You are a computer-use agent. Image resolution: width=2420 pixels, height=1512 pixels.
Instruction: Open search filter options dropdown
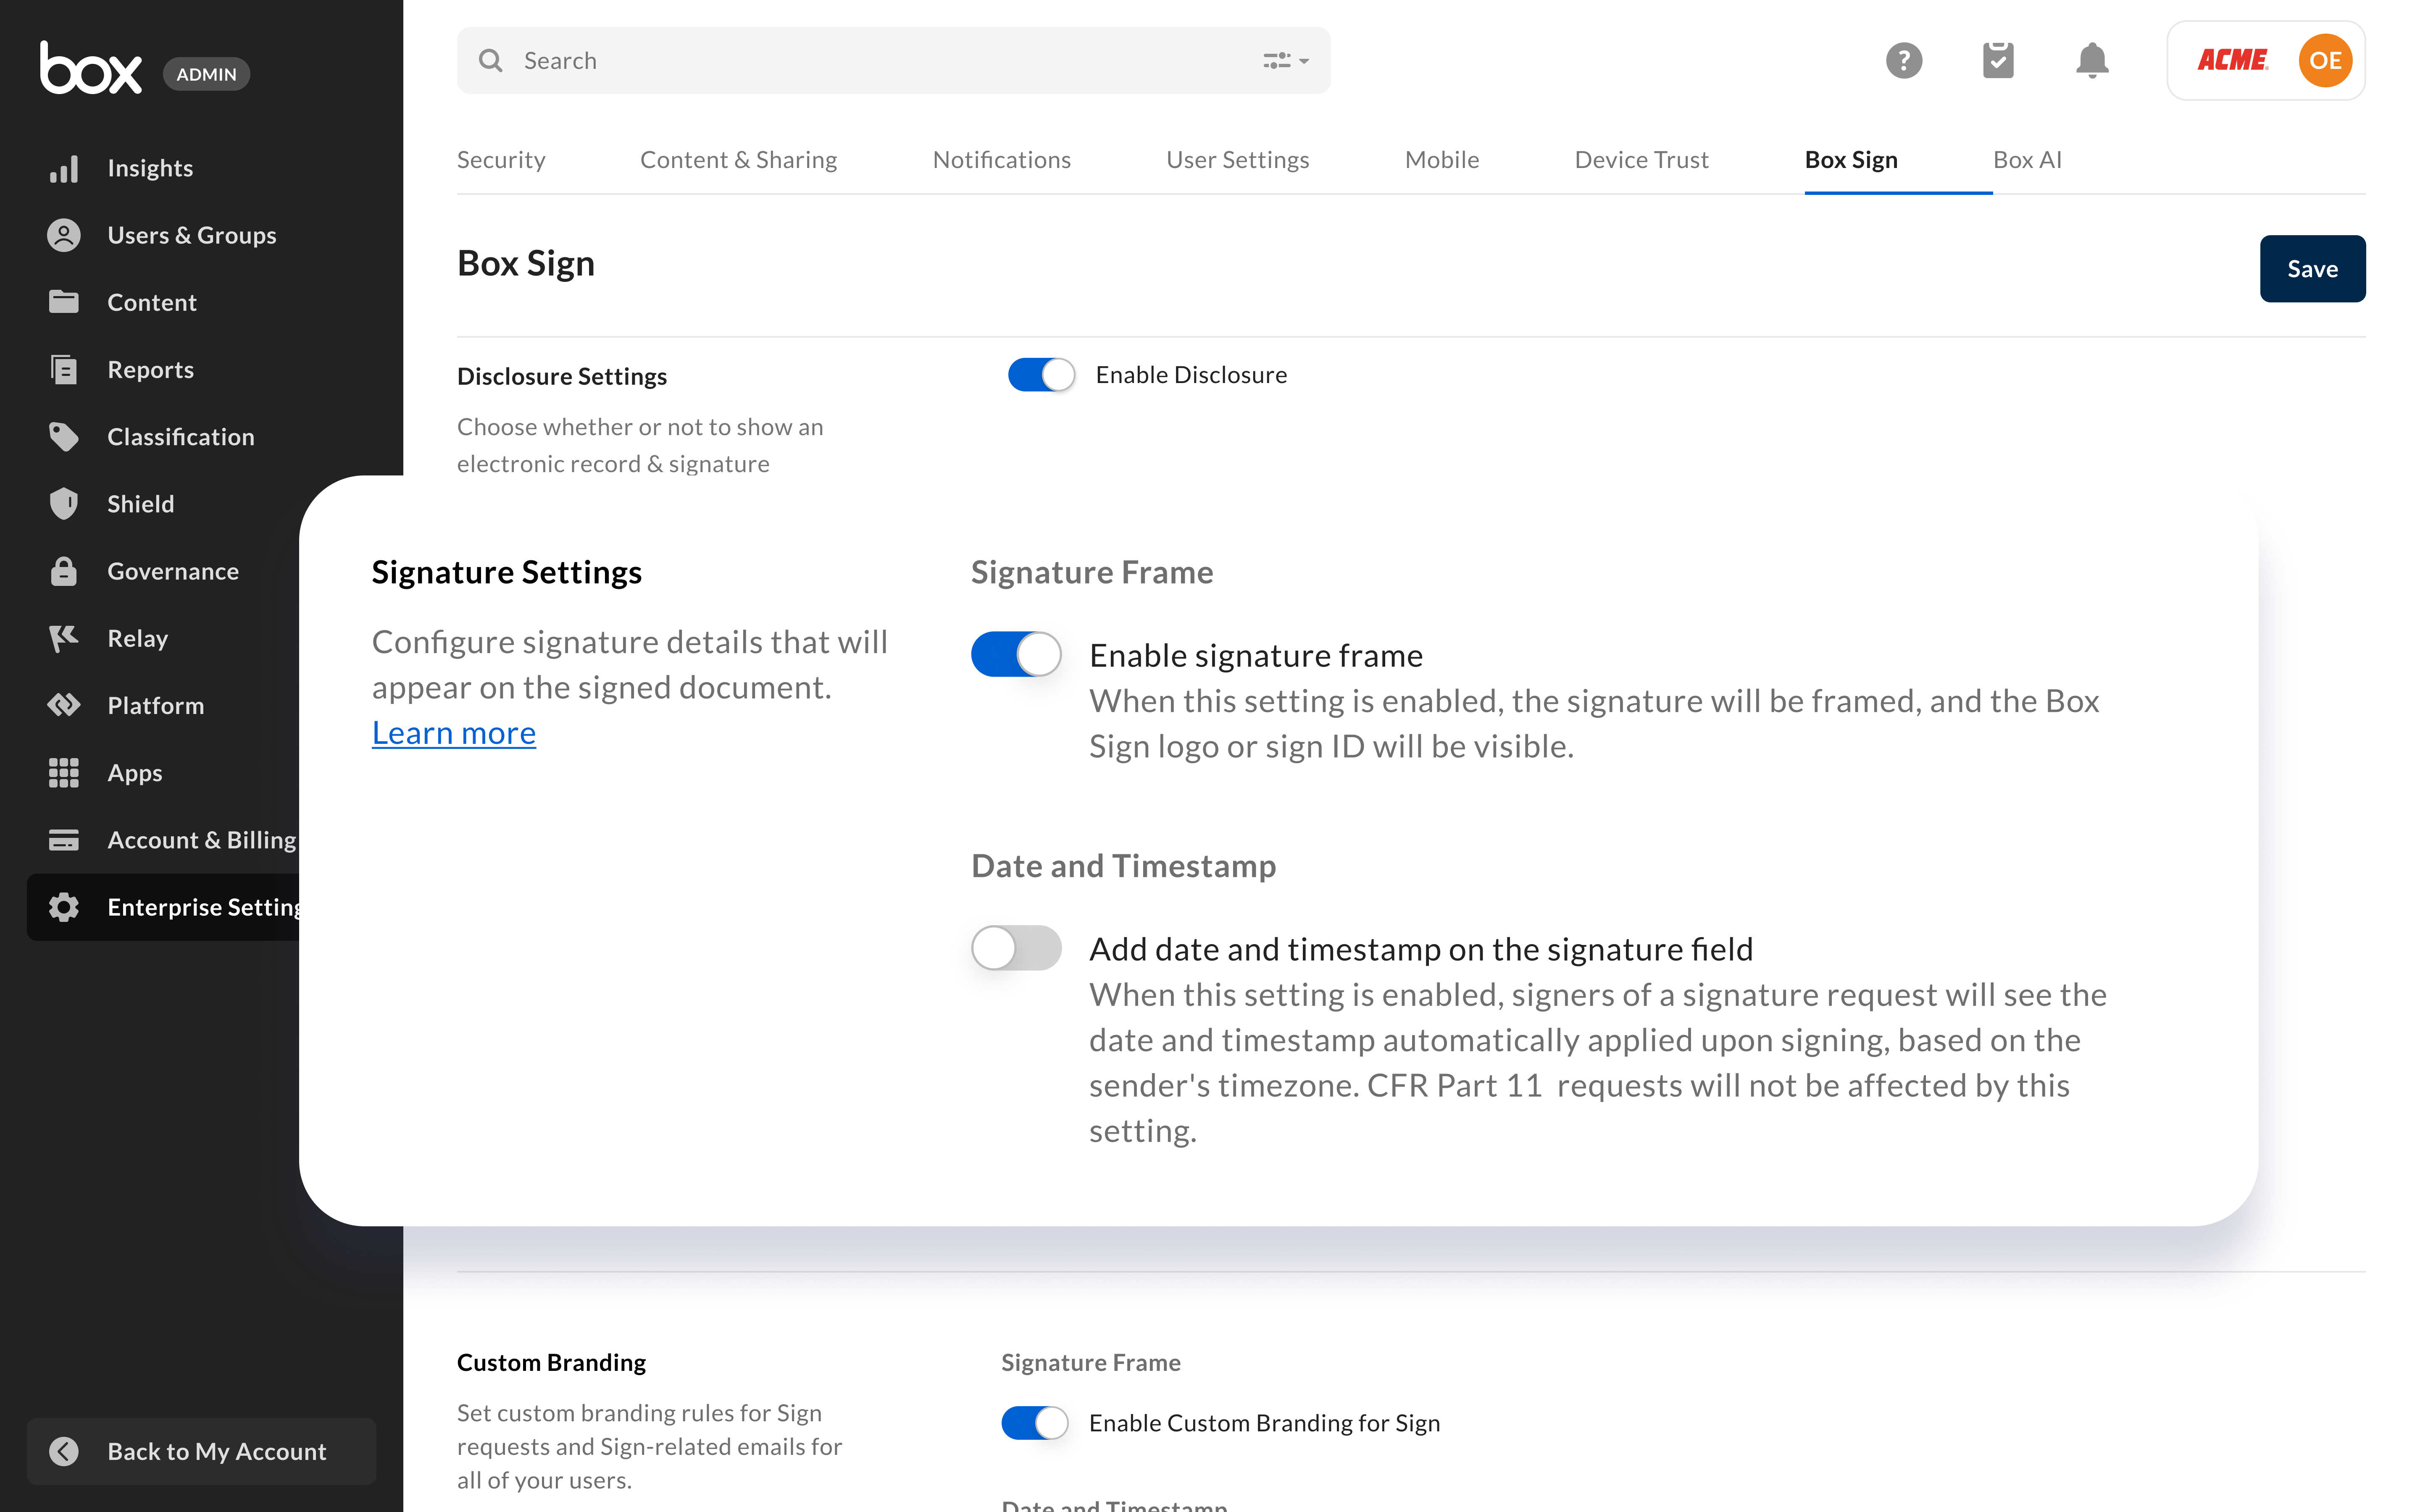pyautogui.click(x=1285, y=61)
